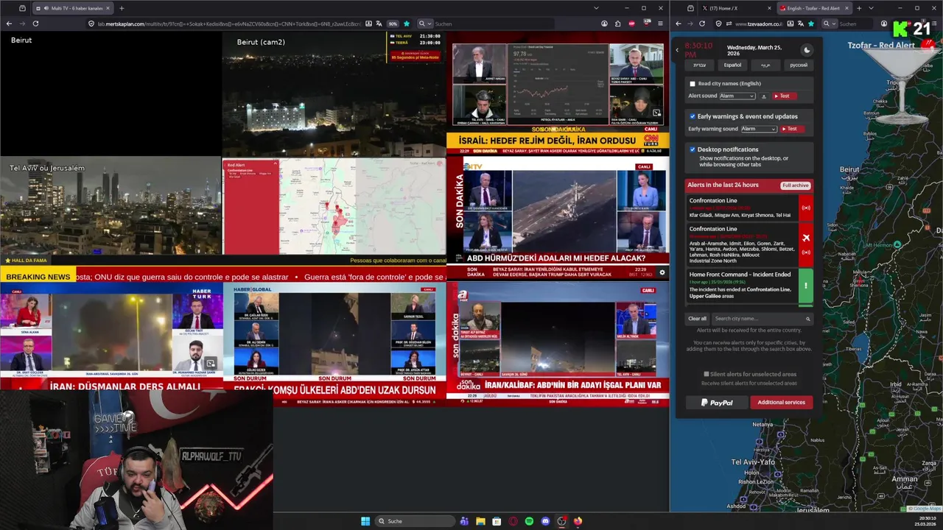Click bookmark star in Multi TV address bar

click(406, 24)
